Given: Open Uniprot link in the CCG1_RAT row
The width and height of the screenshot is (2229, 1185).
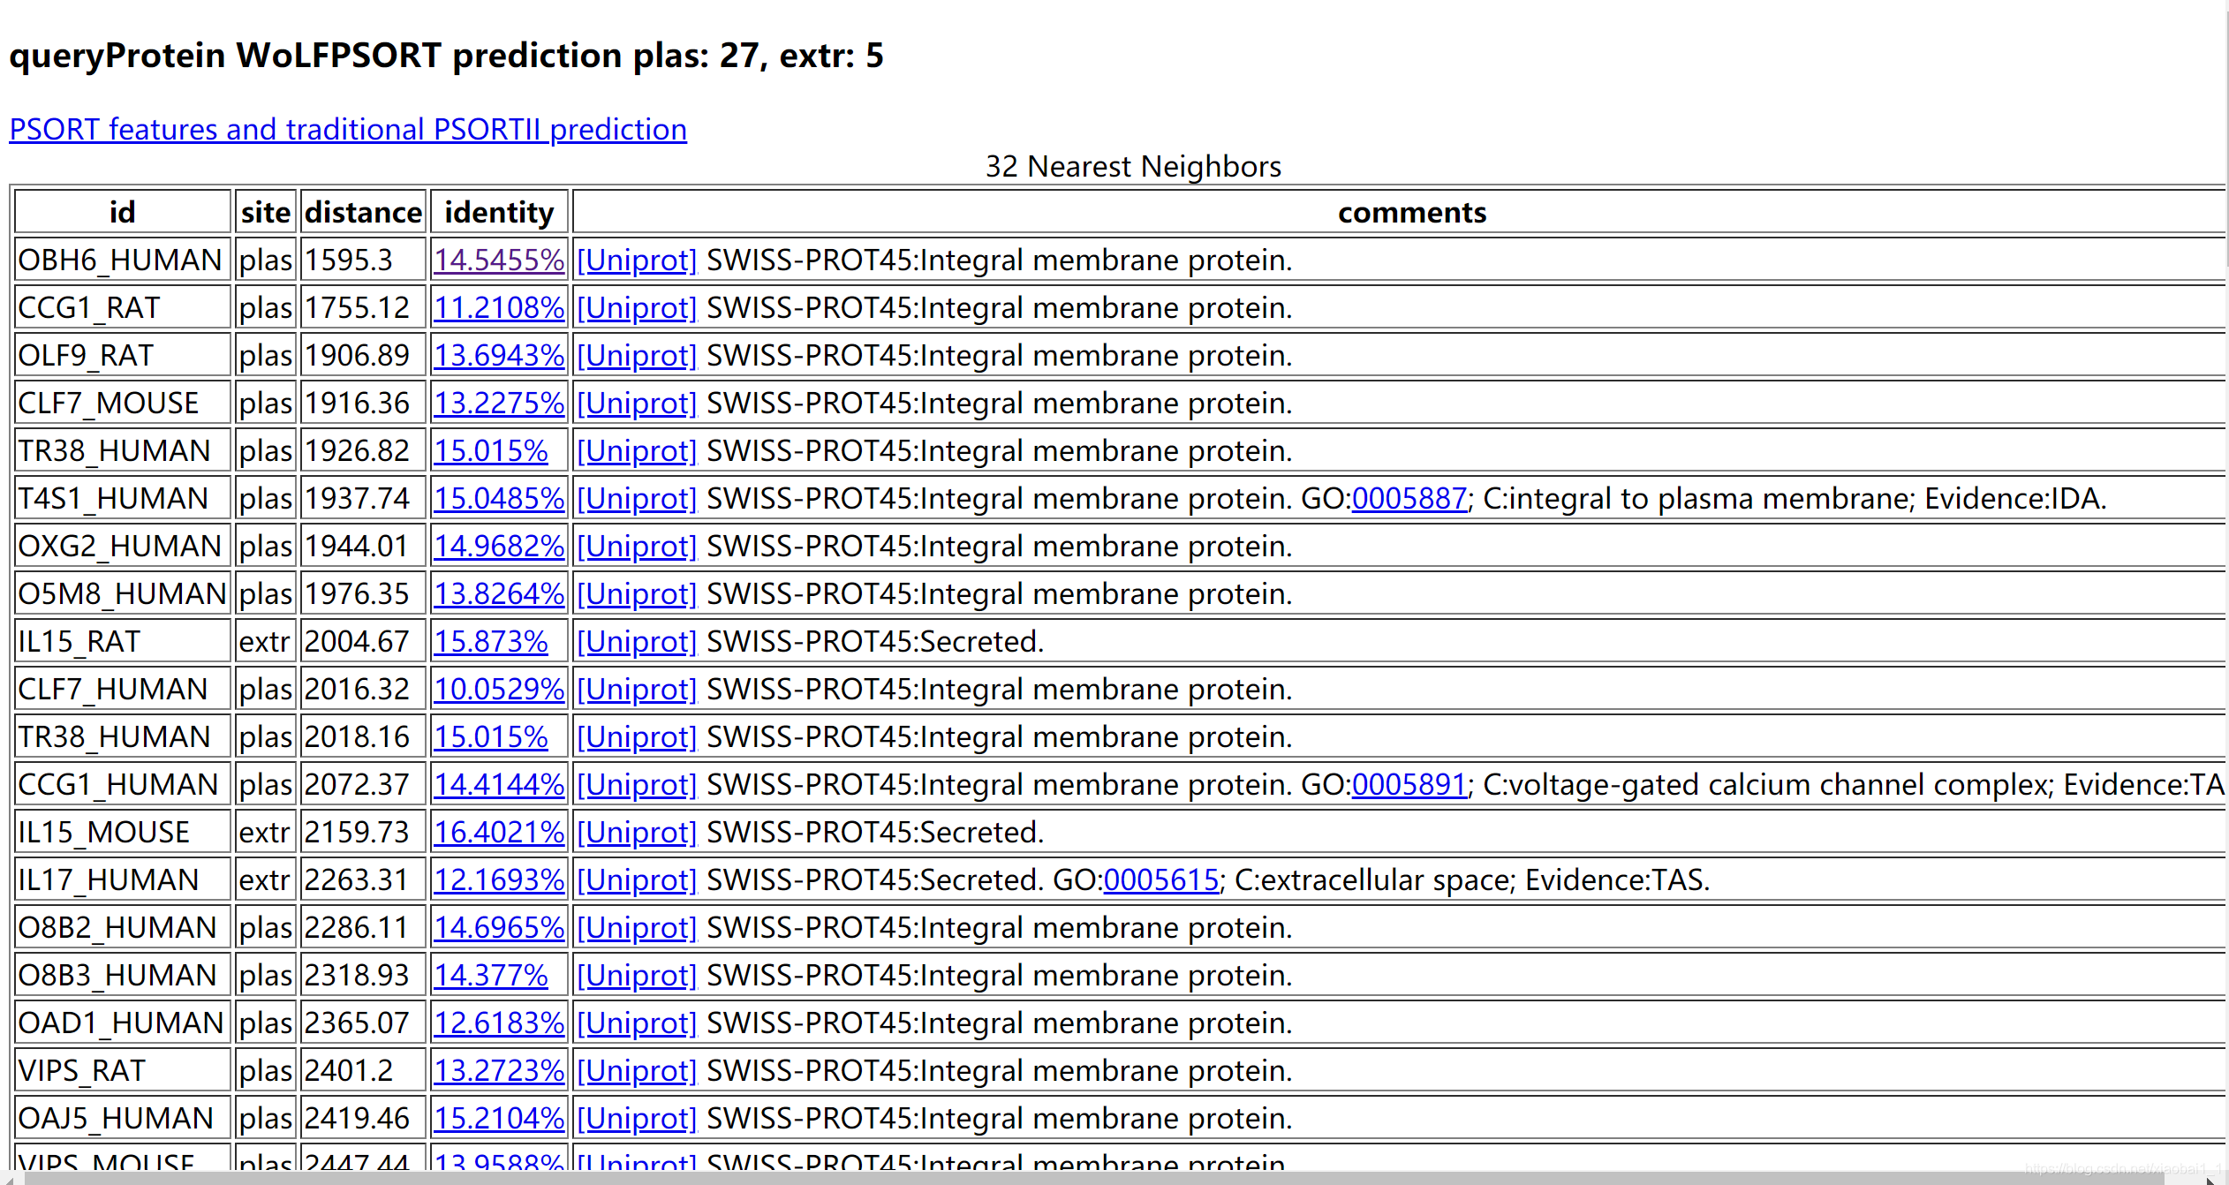Looking at the screenshot, I should (637, 307).
